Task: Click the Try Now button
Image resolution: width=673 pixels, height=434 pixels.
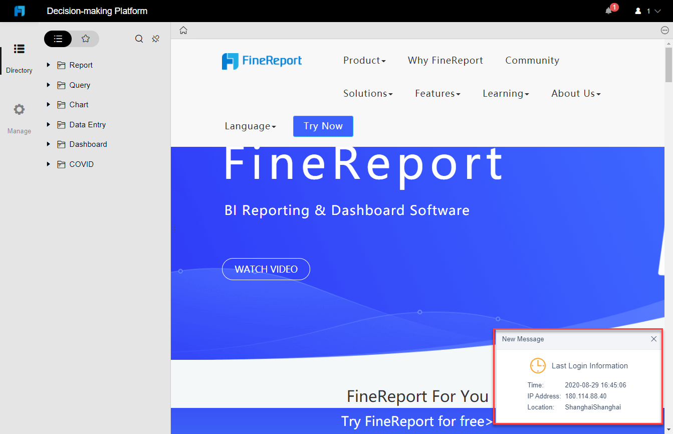Action: click(x=323, y=126)
